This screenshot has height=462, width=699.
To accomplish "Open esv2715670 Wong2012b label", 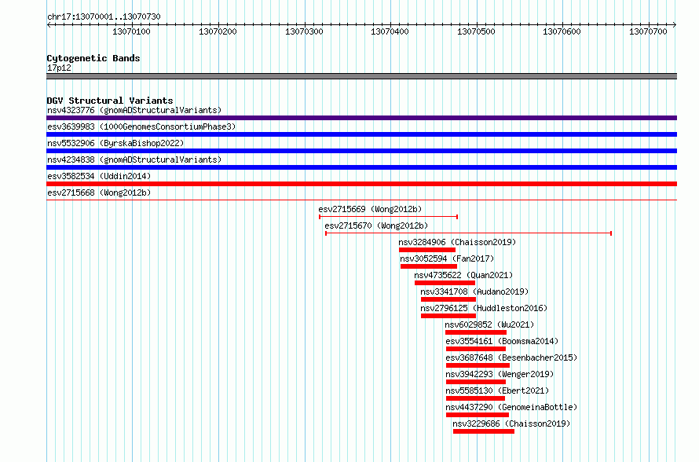I will click(x=376, y=225).
